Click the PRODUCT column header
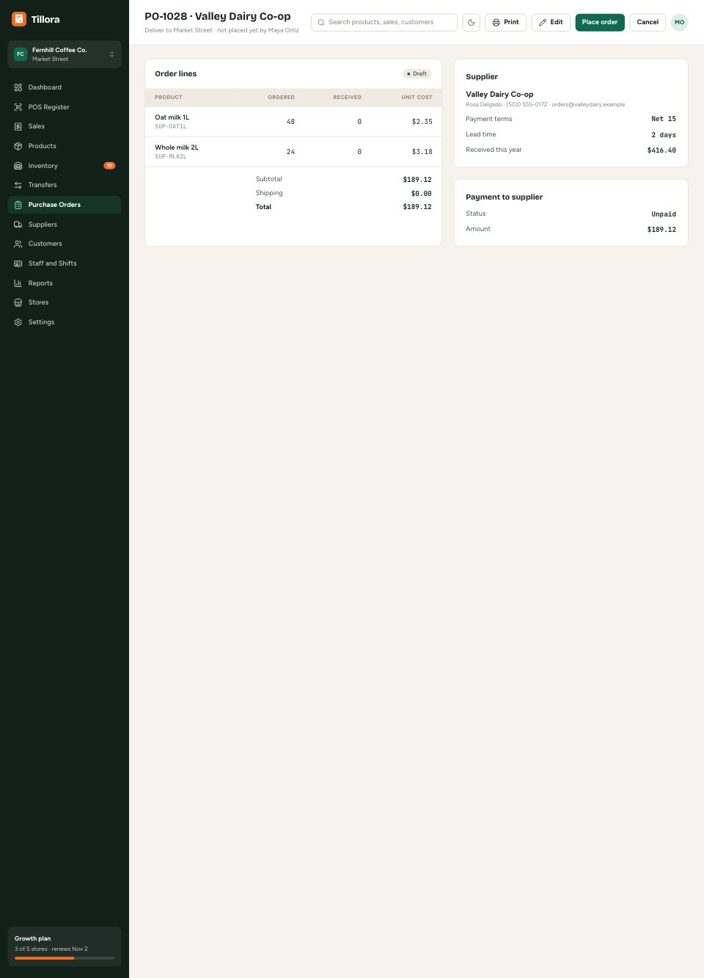 tap(169, 97)
